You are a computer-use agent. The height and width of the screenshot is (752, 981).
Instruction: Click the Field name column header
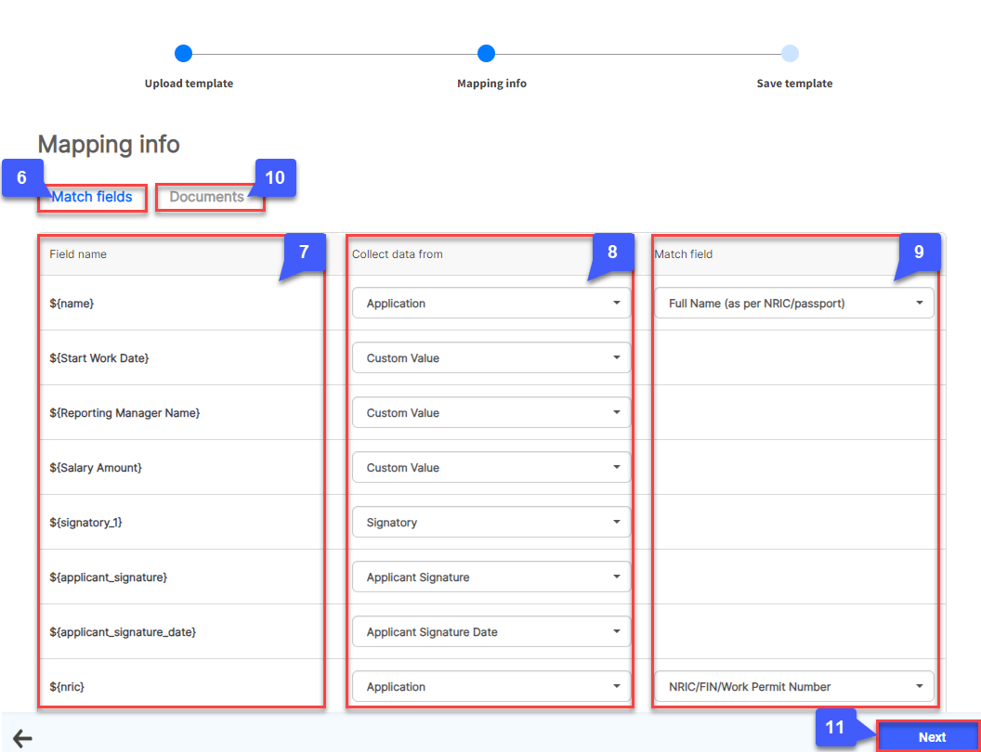(78, 254)
